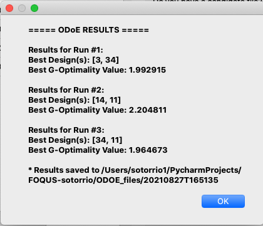Click 'Results for Run #2:' text
263x226 pixels.
tap(66, 90)
